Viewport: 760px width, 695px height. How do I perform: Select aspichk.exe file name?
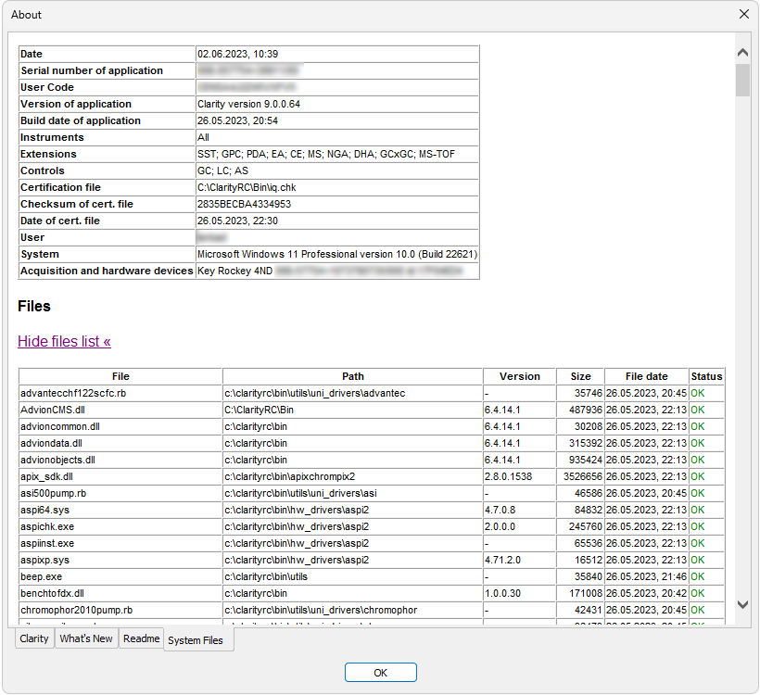47,526
